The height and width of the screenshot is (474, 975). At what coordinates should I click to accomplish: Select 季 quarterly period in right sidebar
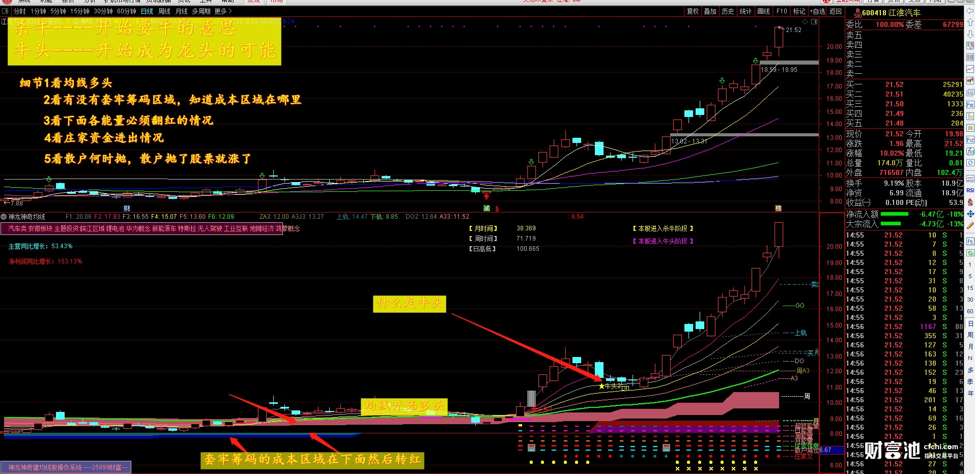970,381
